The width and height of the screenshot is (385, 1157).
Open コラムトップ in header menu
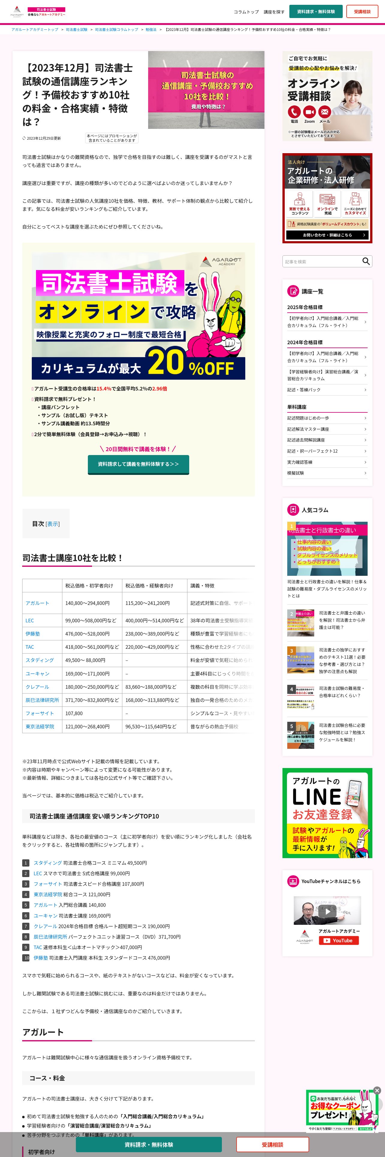(x=246, y=12)
